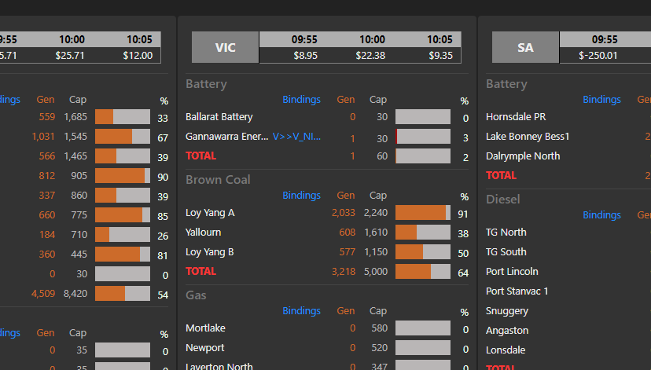
Task: Click Bindings link in SA Diesel section
Action: 601,215
